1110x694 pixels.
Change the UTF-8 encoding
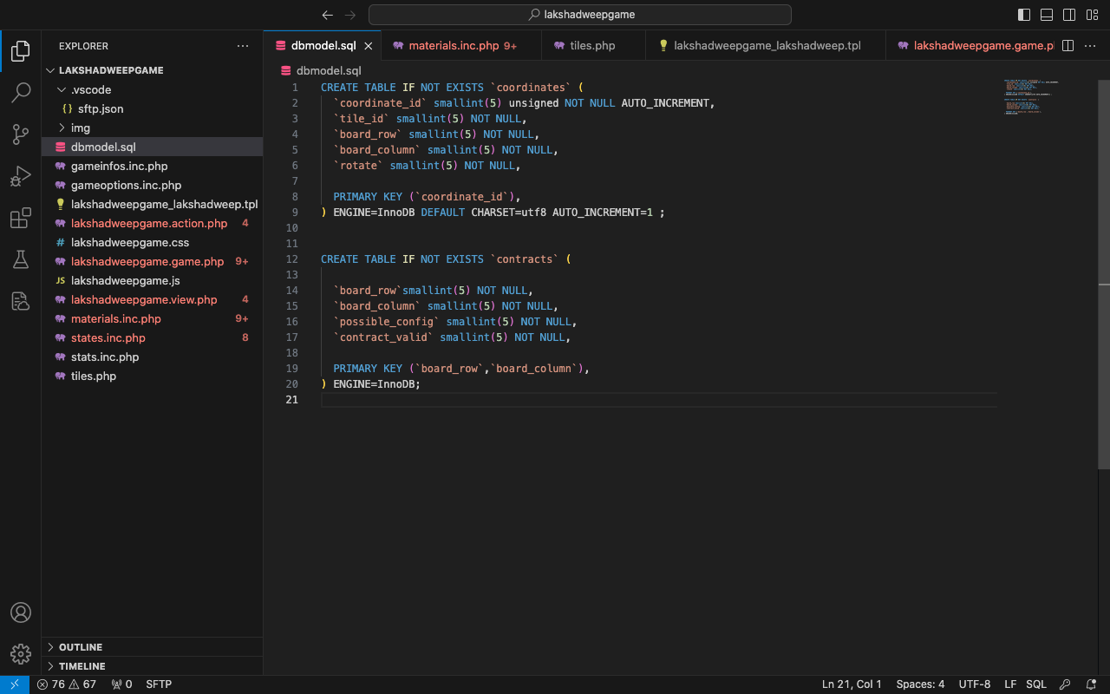coord(975,684)
